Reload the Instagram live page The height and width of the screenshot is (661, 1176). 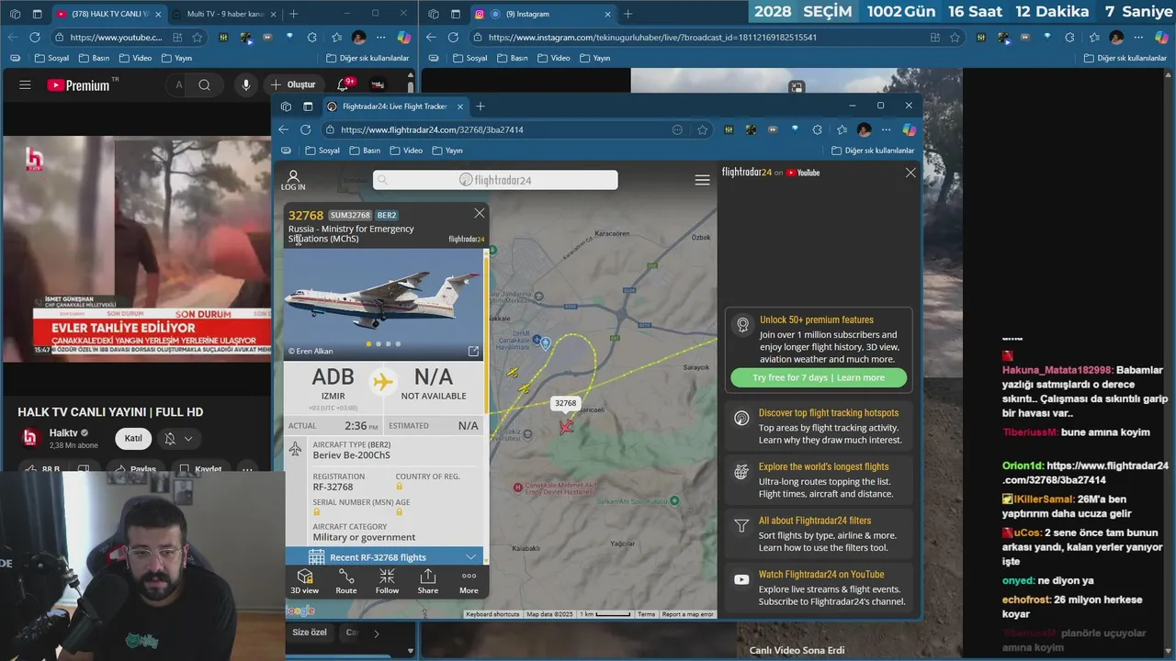pos(453,38)
